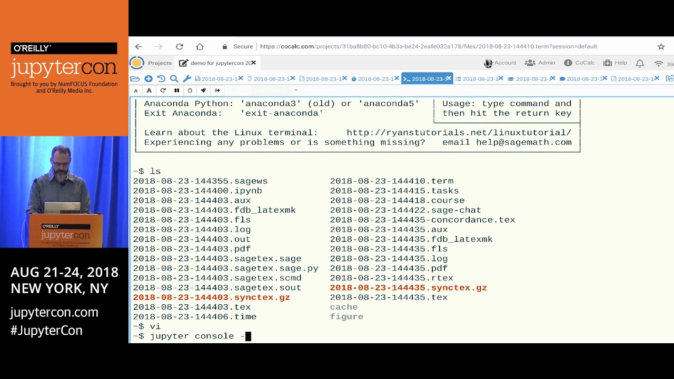Viewport: 674px width, 379px height.
Task: Click the 2018-08-23-144422.sage-chat filename
Action: coord(405,210)
